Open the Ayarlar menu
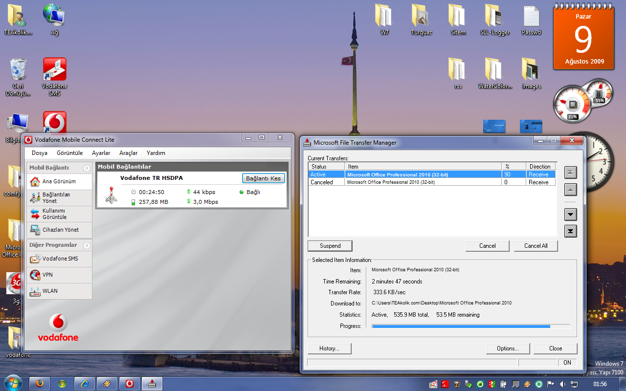The image size is (626, 391). (101, 153)
